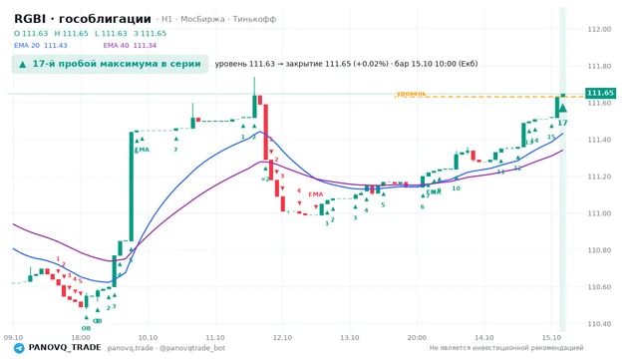Click the green 111.65 current price tag
The width and height of the screenshot is (638, 359).
click(x=600, y=93)
